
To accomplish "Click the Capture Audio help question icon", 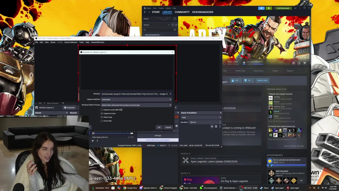I will coord(121,110).
